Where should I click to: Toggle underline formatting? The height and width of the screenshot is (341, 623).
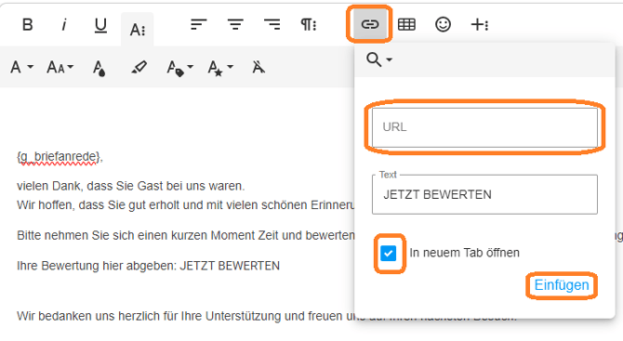click(100, 25)
